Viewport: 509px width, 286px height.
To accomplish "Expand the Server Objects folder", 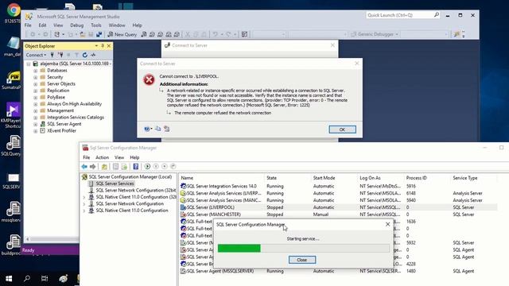I will tap(35, 84).
